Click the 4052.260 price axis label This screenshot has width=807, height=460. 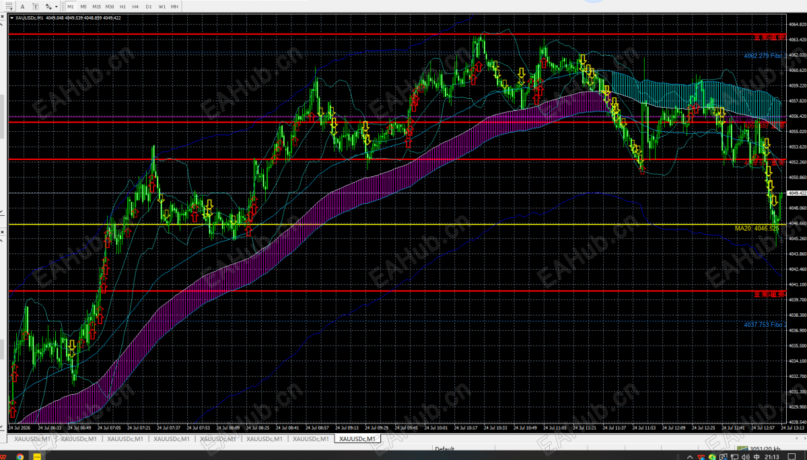[797, 162]
